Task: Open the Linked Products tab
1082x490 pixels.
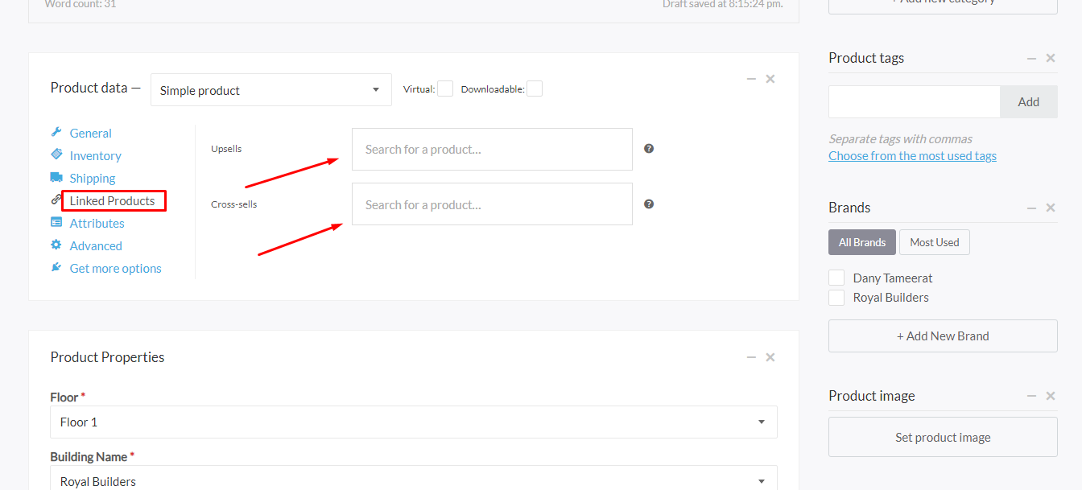Action: [x=113, y=200]
